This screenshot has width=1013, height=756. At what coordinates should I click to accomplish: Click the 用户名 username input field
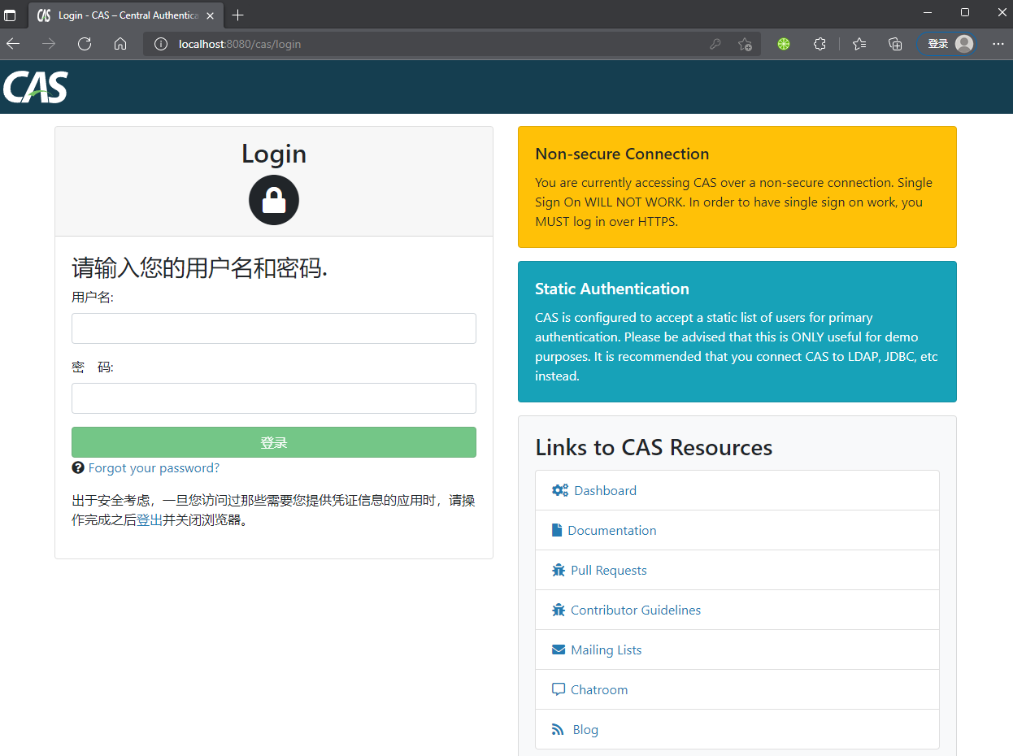click(273, 328)
